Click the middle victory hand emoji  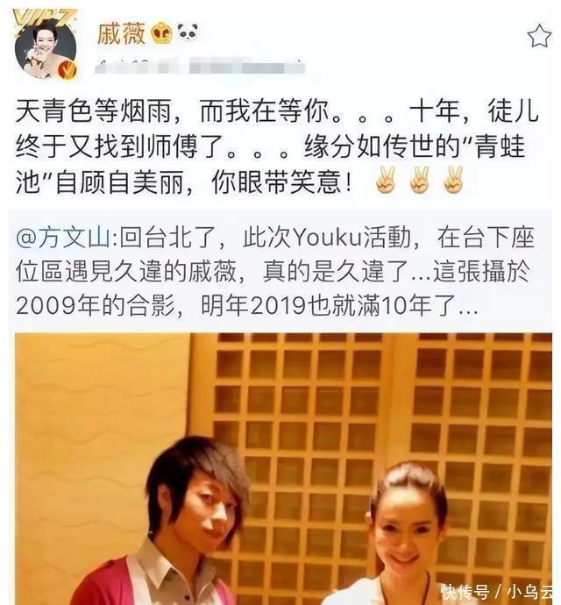click(420, 181)
